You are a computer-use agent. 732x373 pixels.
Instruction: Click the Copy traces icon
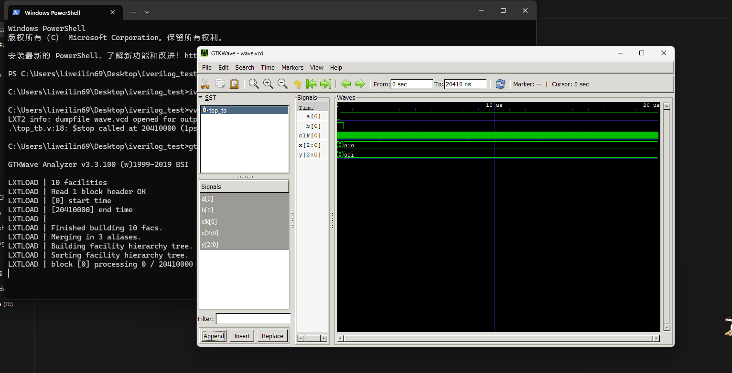(x=220, y=84)
